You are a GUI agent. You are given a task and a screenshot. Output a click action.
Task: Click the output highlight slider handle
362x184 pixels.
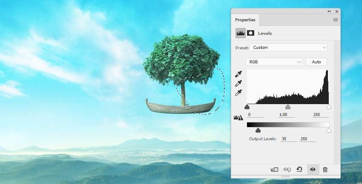click(x=329, y=130)
